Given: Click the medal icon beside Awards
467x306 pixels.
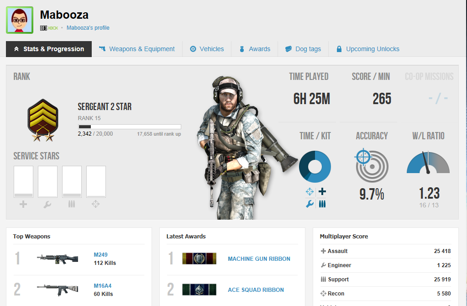Looking at the screenshot, I should click(x=242, y=49).
